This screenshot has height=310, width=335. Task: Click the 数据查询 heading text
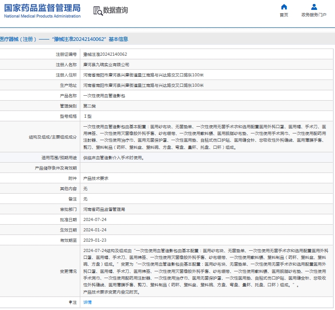[x=115, y=10]
